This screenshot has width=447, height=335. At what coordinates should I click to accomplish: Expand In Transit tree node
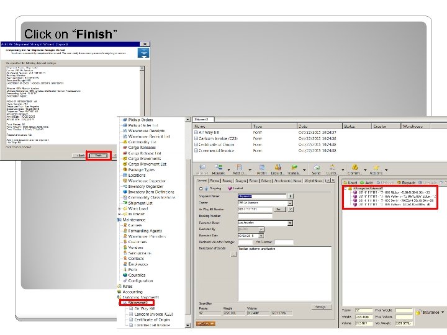[x=119, y=214]
